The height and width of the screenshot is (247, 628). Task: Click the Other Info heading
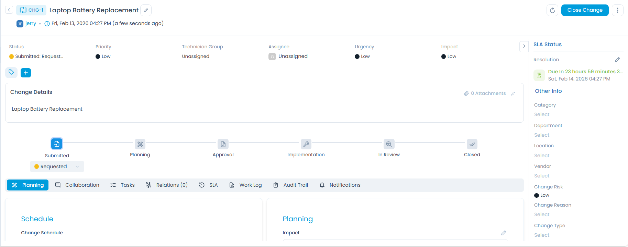[548, 91]
